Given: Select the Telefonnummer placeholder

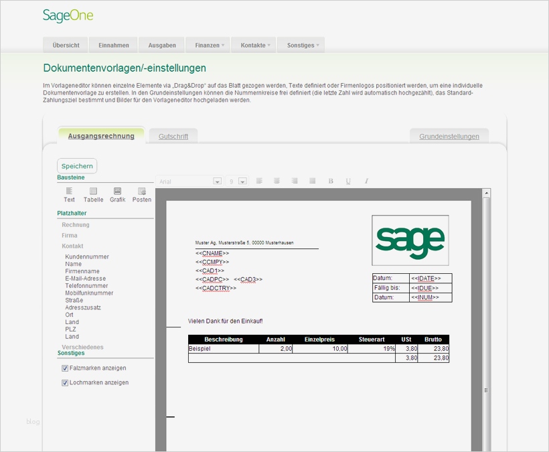Looking at the screenshot, I should [x=86, y=286].
